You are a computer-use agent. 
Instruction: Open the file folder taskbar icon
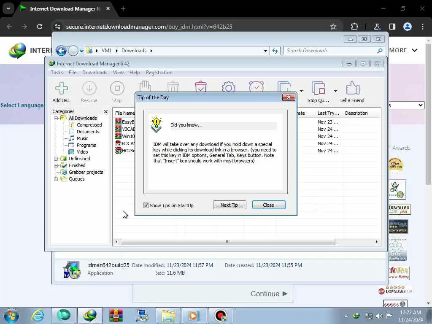point(168,316)
